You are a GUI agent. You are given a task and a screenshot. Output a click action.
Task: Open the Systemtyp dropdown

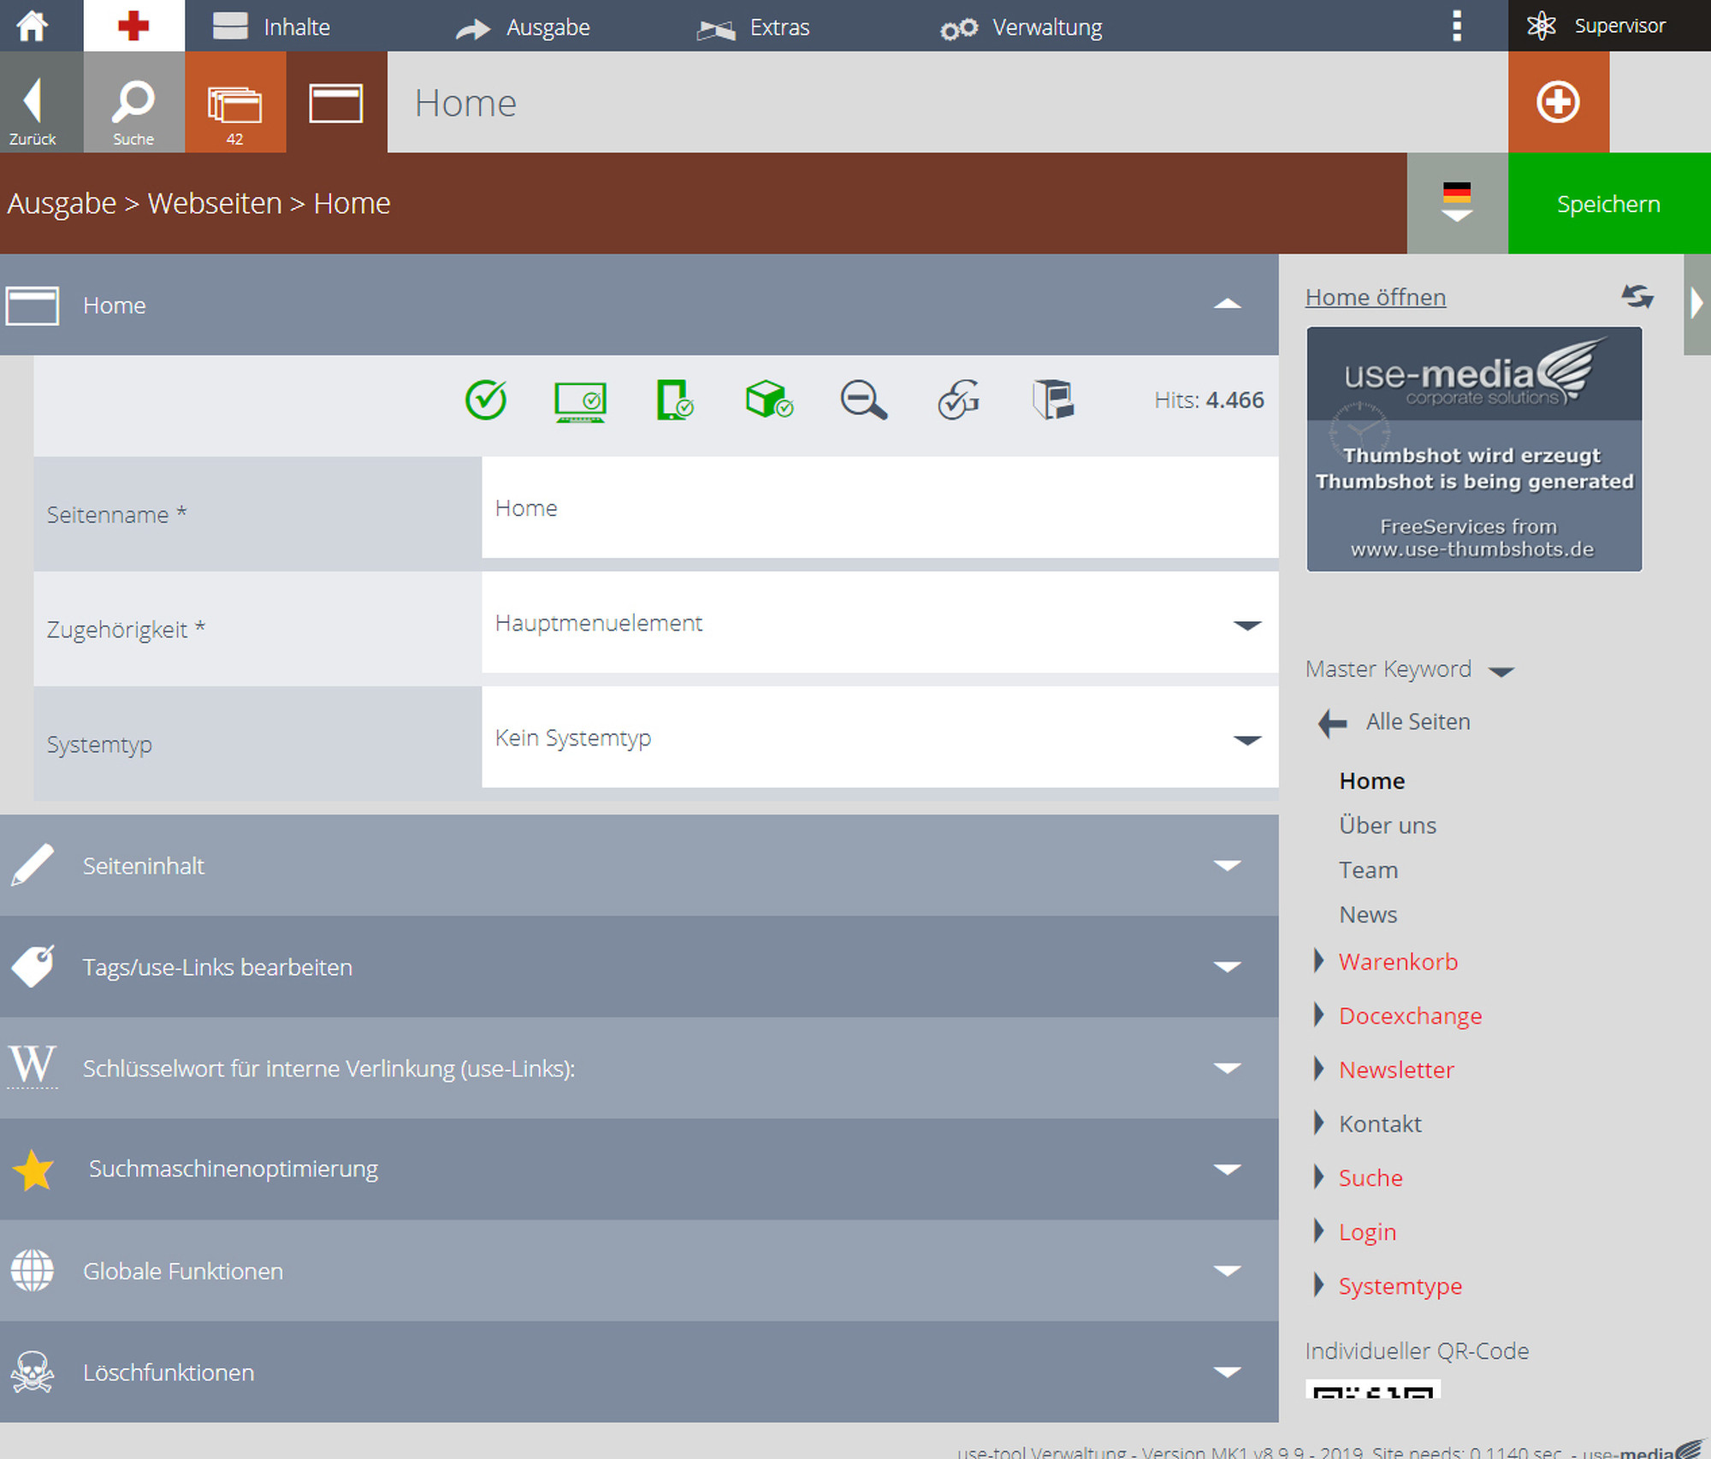pyautogui.click(x=879, y=738)
